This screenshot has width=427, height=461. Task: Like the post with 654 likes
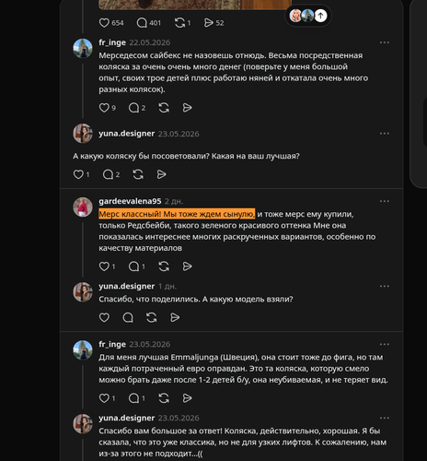pos(104,23)
